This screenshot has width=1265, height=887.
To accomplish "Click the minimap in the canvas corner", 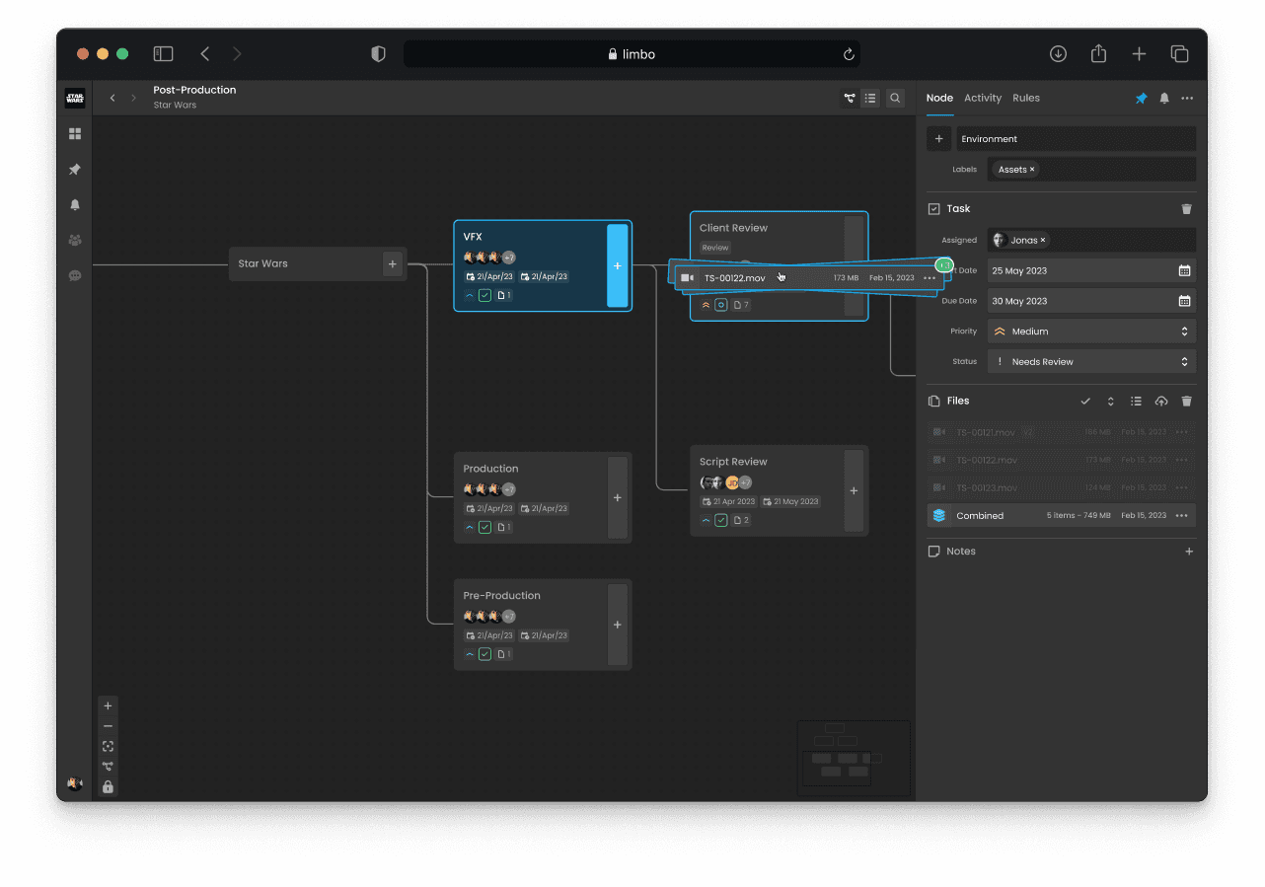I will tap(854, 758).
